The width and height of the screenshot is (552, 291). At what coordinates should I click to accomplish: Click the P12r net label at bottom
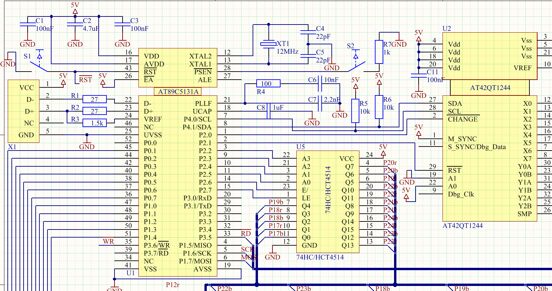[x=172, y=285]
